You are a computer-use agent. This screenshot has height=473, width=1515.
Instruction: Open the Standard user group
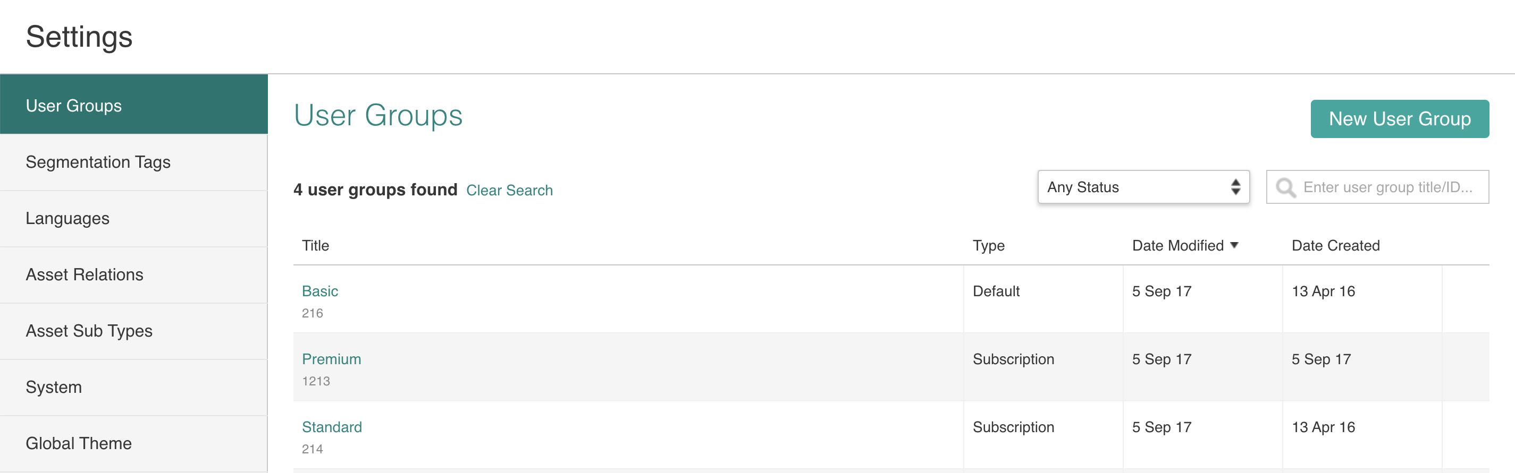pyautogui.click(x=332, y=428)
